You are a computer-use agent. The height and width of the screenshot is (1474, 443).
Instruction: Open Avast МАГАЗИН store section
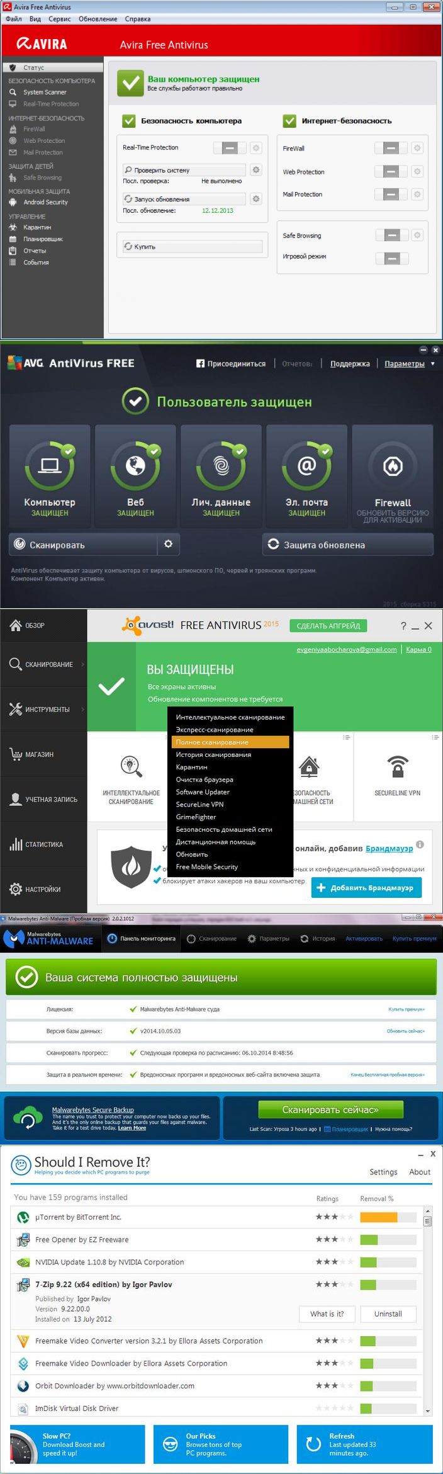pos(43,754)
